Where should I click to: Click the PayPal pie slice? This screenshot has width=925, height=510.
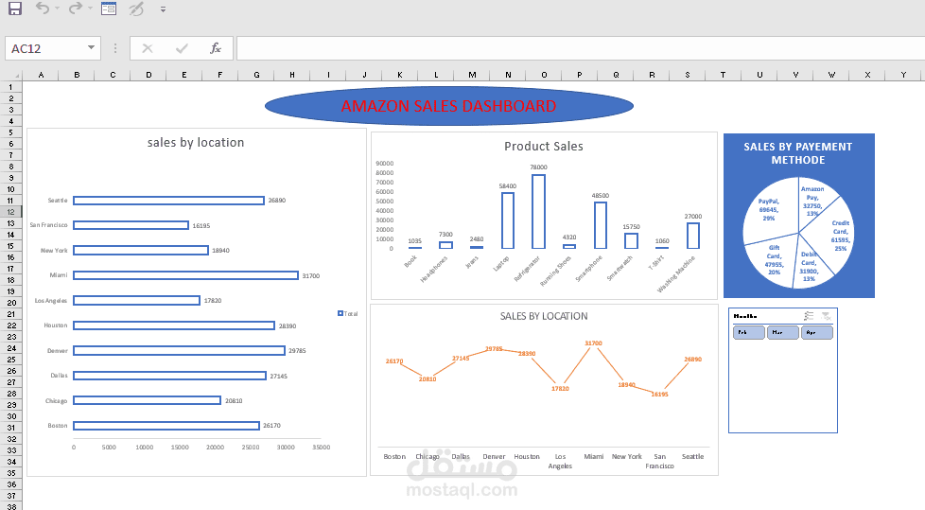[769, 209]
